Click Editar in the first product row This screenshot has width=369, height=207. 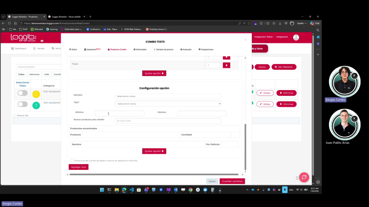tap(265, 93)
